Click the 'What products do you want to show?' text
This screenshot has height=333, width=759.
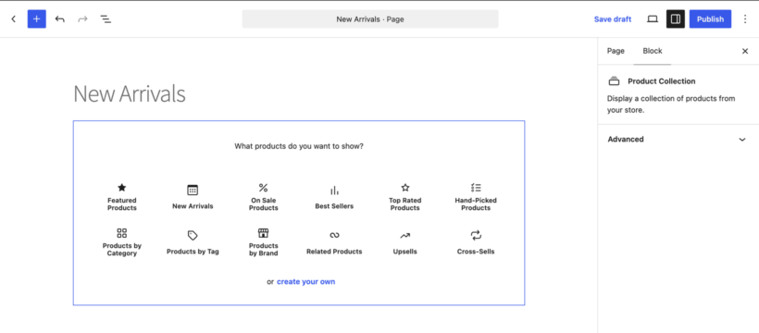[x=299, y=146]
